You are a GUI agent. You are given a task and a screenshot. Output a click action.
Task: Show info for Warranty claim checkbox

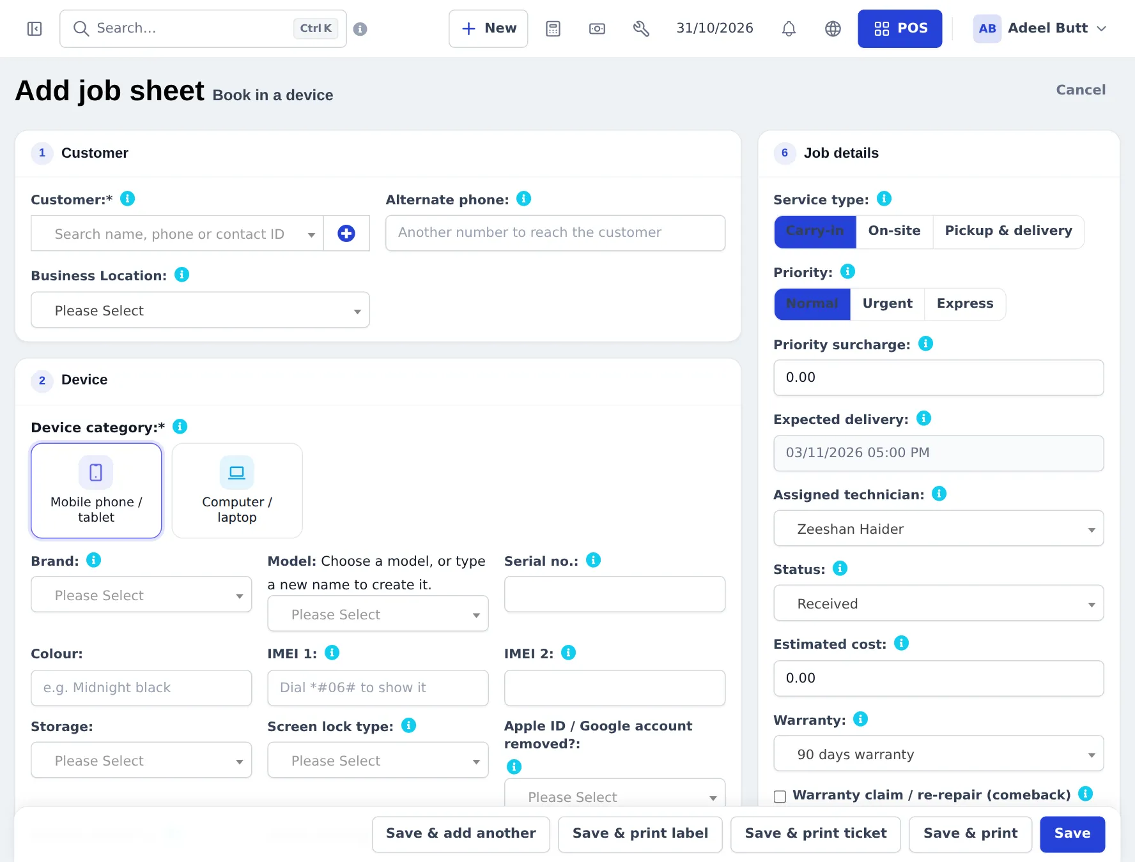tap(1086, 794)
